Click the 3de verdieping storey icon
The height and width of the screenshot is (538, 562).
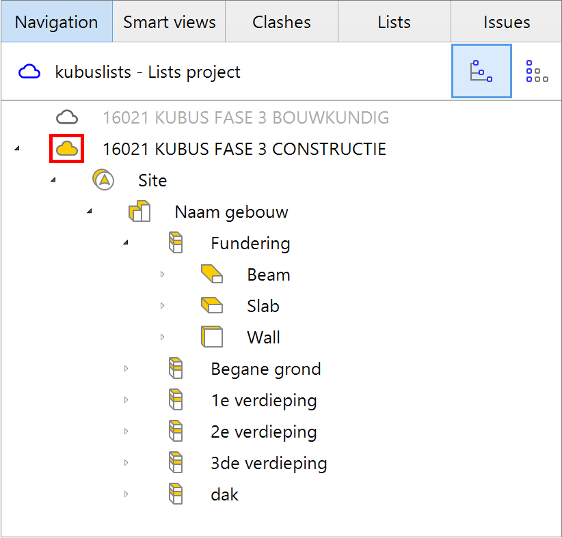pyautogui.click(x=176, y=462)
